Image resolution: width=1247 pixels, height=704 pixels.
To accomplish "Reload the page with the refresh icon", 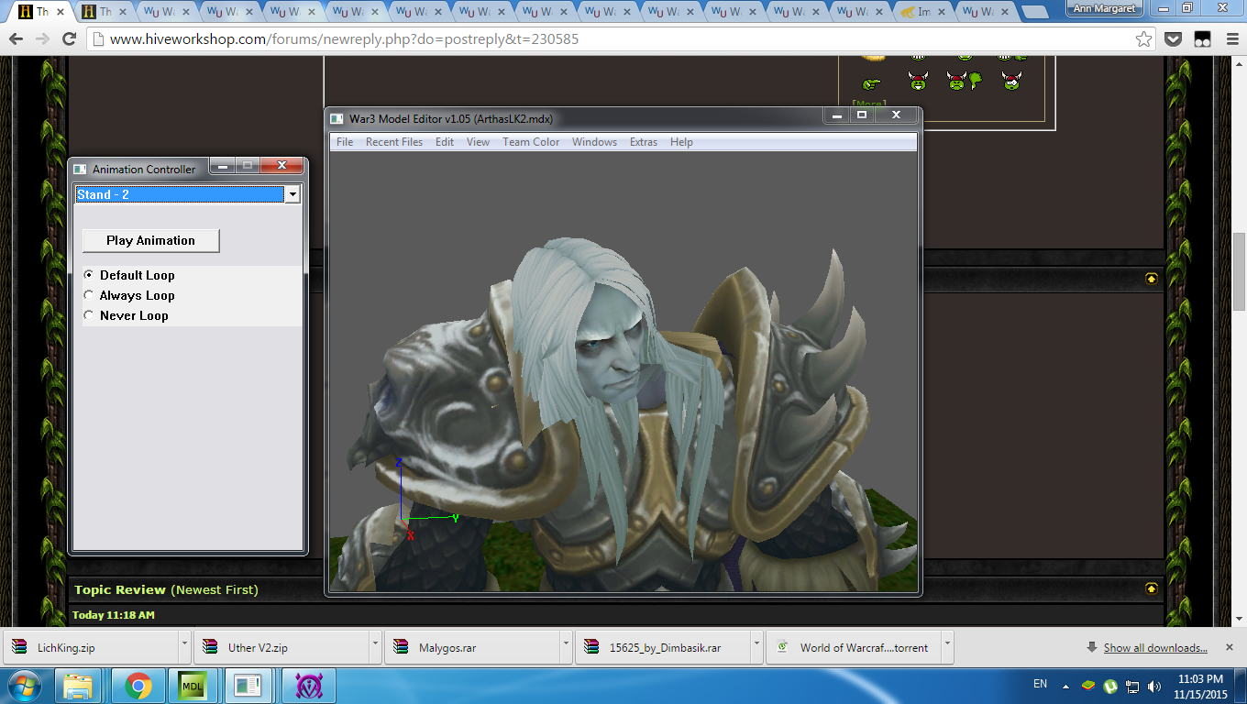I will (x=69, y=39).
